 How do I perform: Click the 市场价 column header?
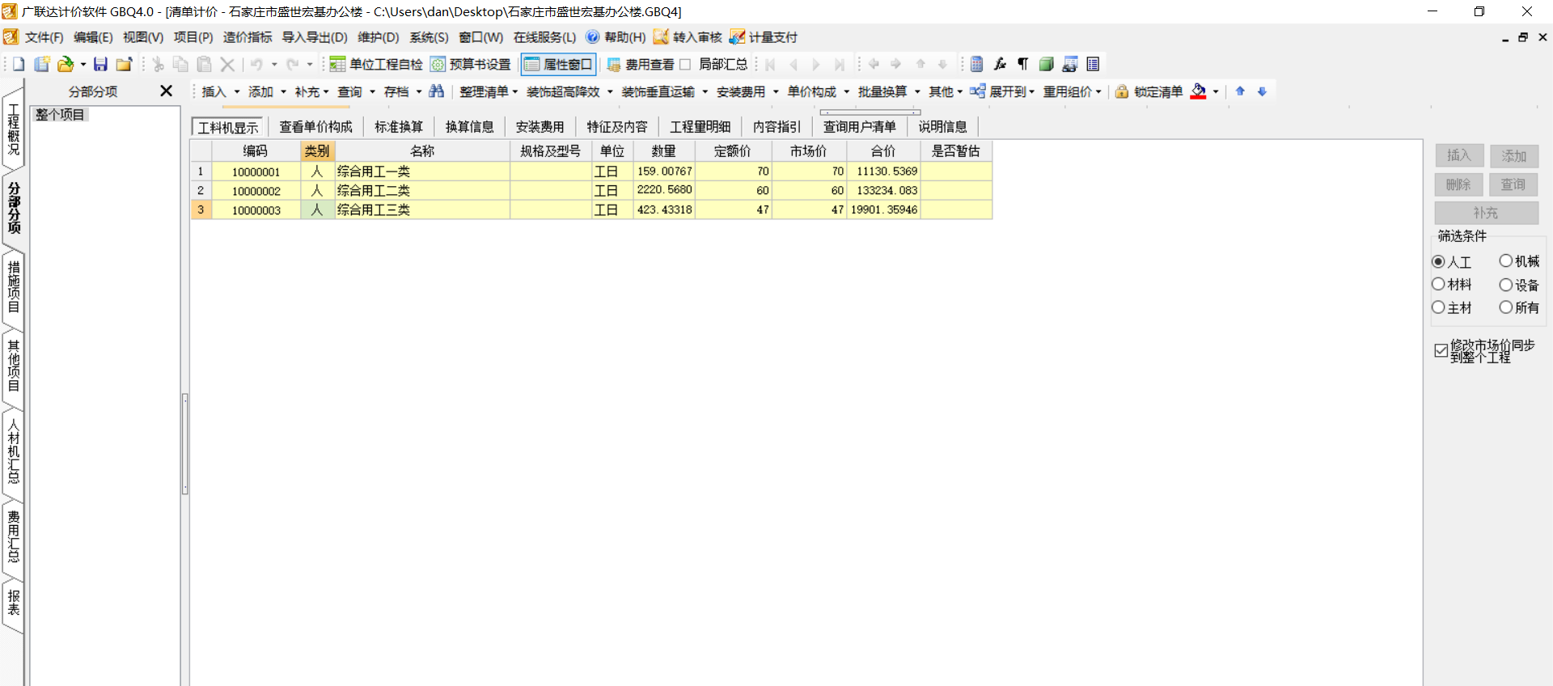click(x=809, y=150)
